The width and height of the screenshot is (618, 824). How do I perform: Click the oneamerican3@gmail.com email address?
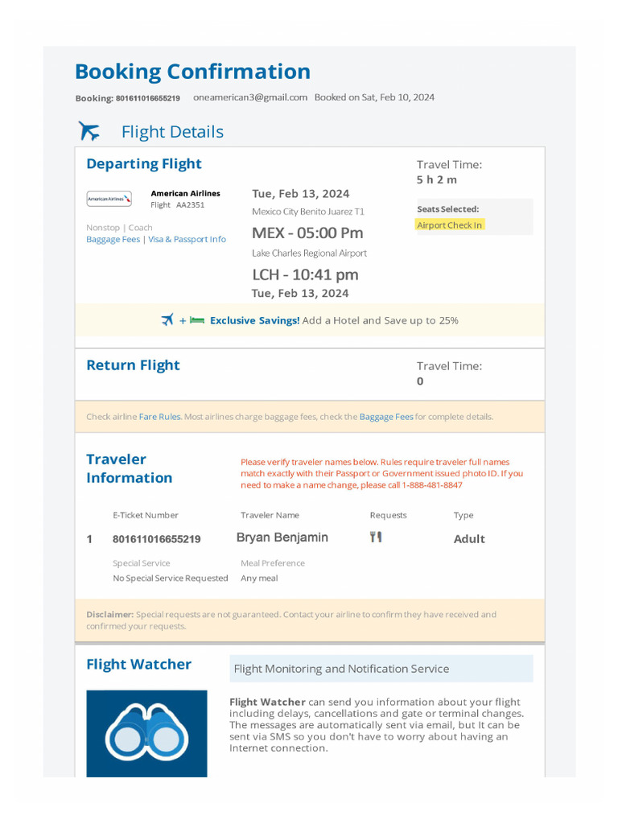click(250, 97)
